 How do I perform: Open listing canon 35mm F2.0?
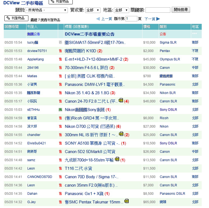point(91,185)
